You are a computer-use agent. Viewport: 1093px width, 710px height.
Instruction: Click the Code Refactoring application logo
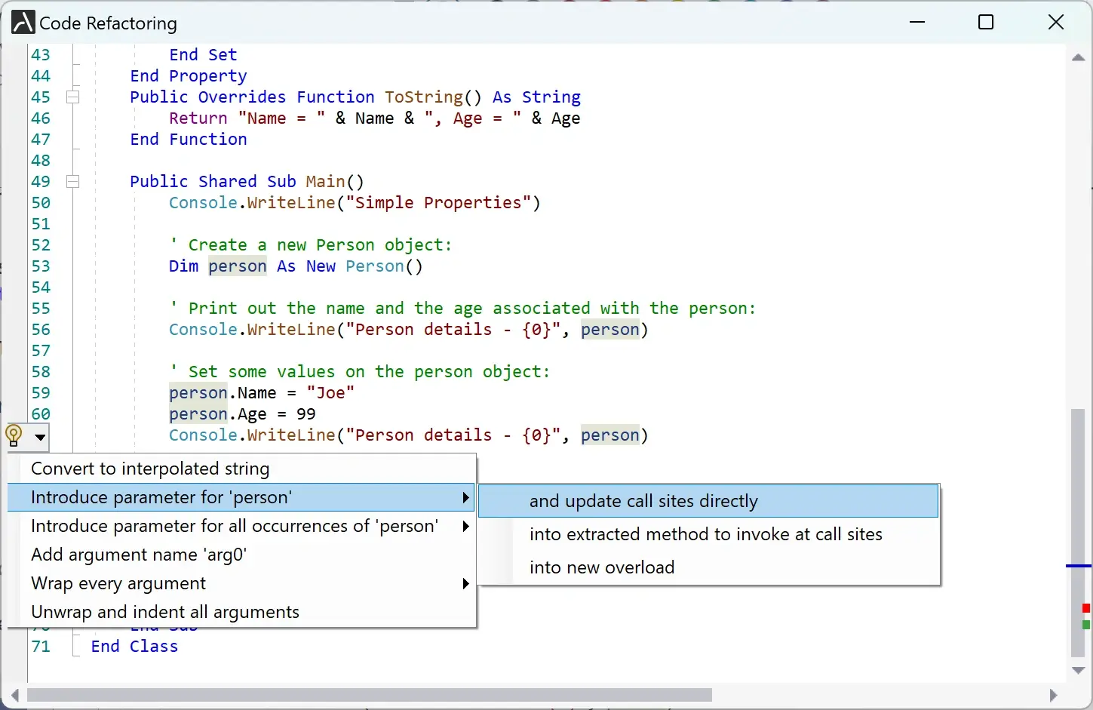[x=22, y=22]
